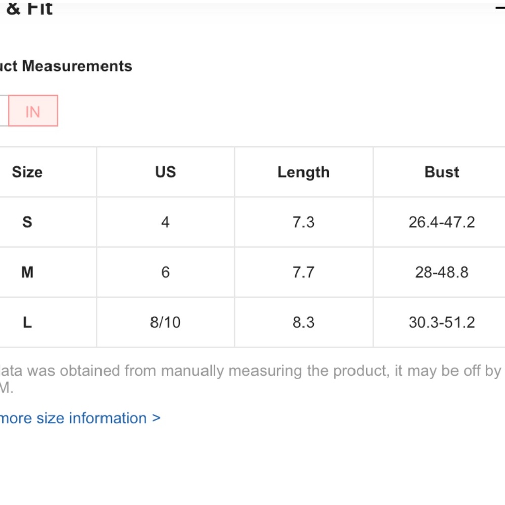Click the 30.3-51.2 bust value

pos(442,322)
